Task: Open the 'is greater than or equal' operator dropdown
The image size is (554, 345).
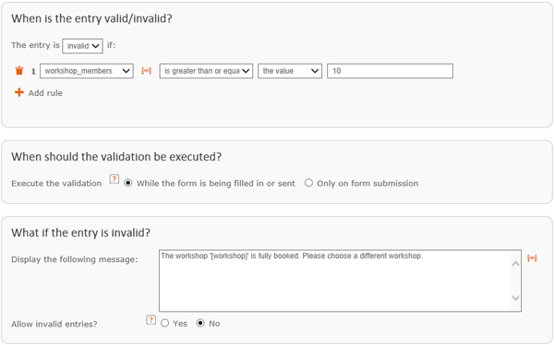Action: pyautogui.click(x=206, y=71)
